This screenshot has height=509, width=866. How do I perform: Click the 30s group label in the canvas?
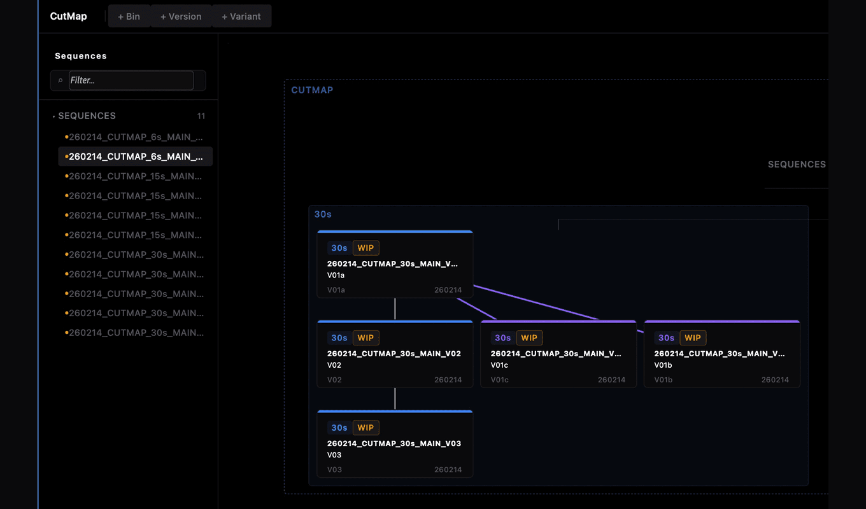click(x=323, y=214)
